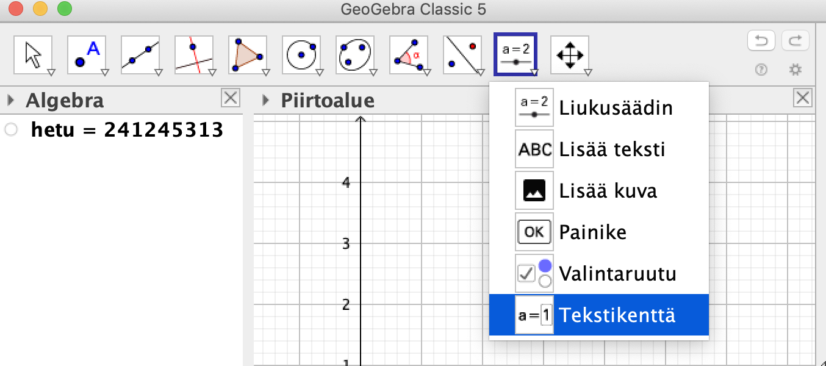Select the Circle with center tool
This screenshot has width=826, height=366.
pyautogui.click(x=301, y=55)
